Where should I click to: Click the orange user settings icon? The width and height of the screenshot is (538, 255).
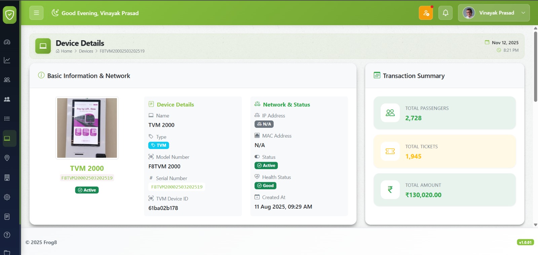click(426, 13)
